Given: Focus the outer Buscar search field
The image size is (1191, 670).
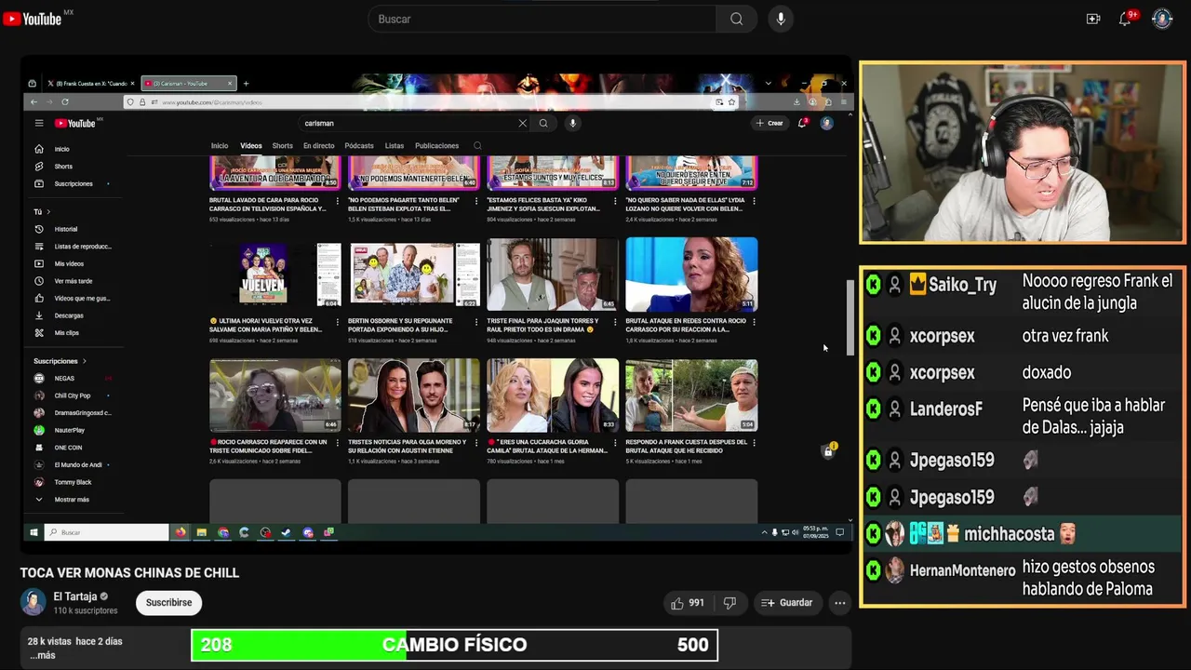Looking at the screenshot, I should pyautogui.click(x=542, y=19).
